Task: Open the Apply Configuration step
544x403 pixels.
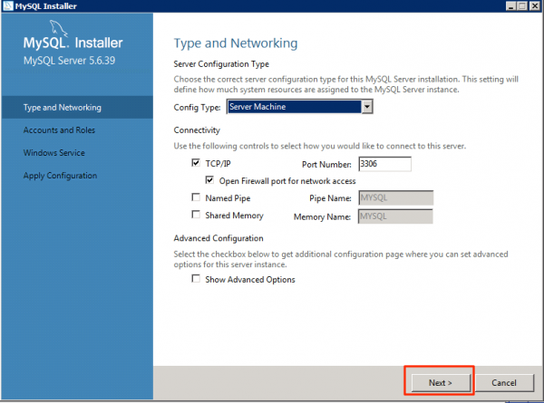Action: pos(60,176)
